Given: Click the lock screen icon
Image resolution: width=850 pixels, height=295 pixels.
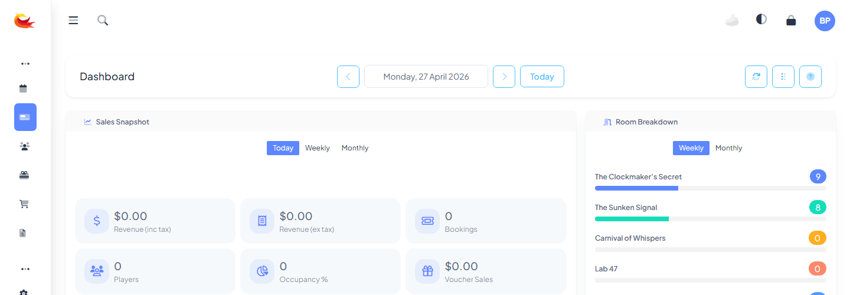Looking at the screenshot, I should (x=791, y=21).
